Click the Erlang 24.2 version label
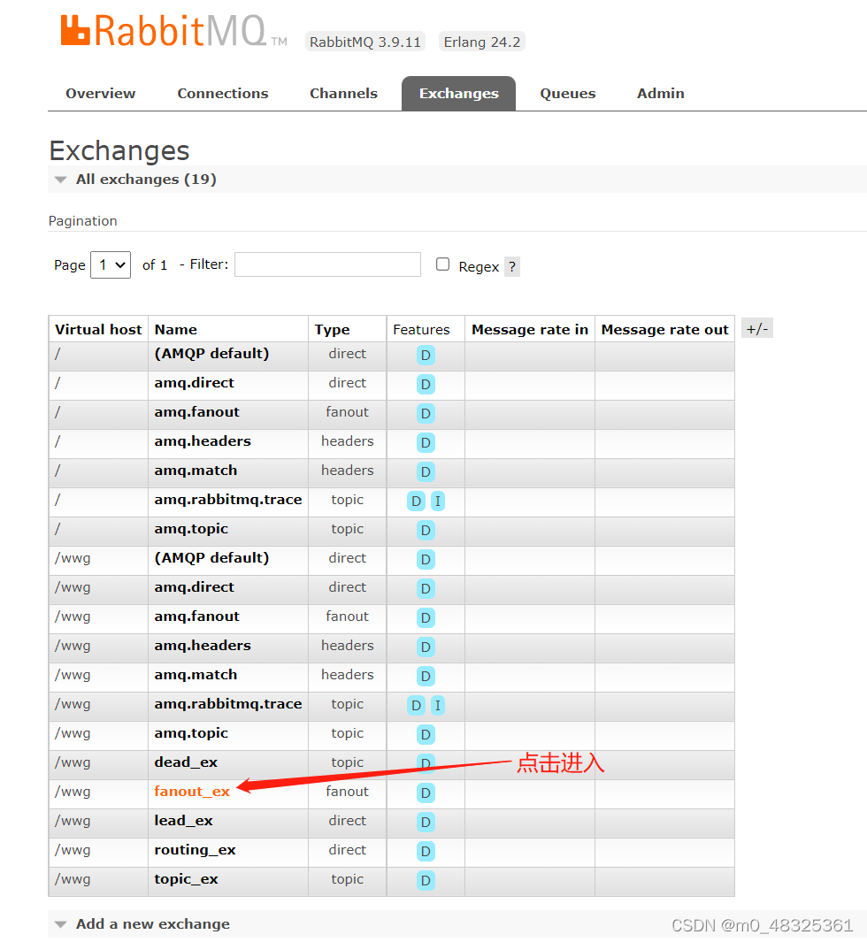This screenshot has width=867, height=942. tap(482, 42)
